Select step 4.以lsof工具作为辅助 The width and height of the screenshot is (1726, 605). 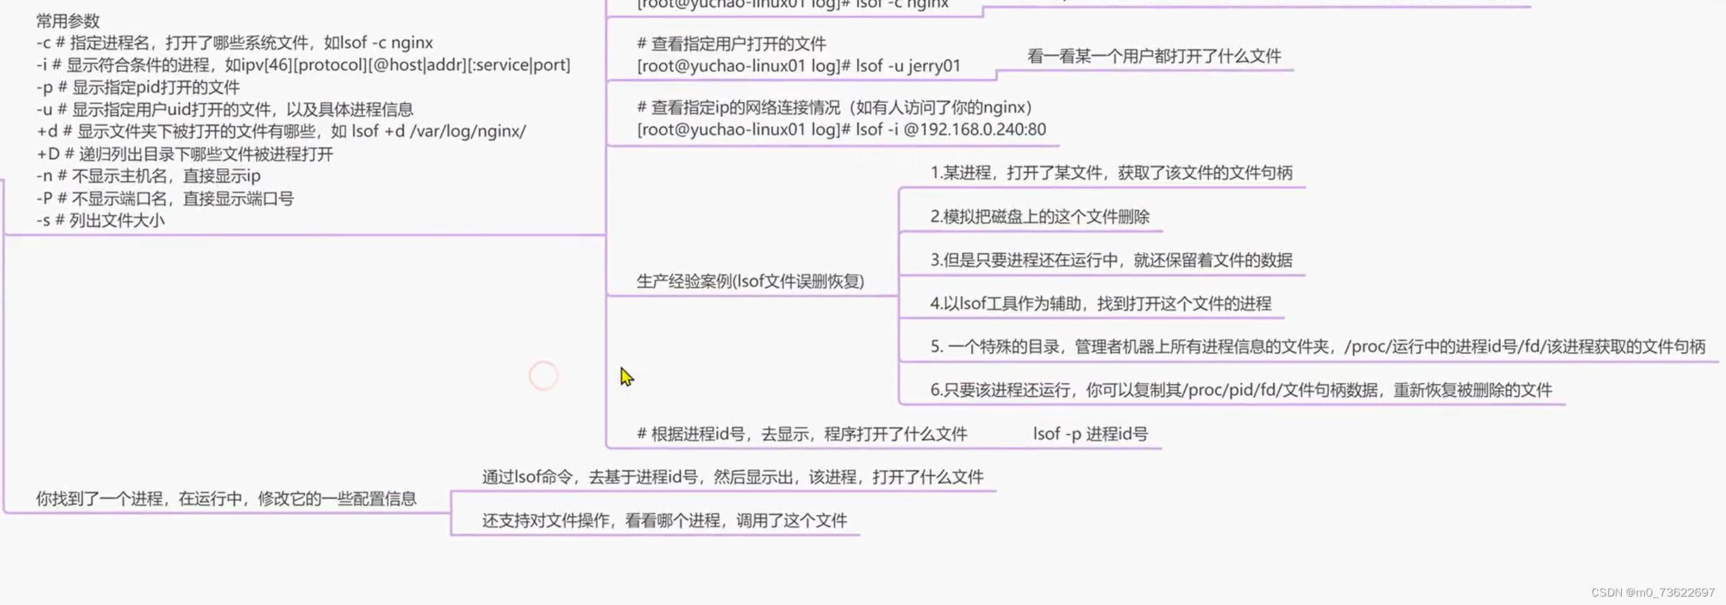tap(1101, 304)
